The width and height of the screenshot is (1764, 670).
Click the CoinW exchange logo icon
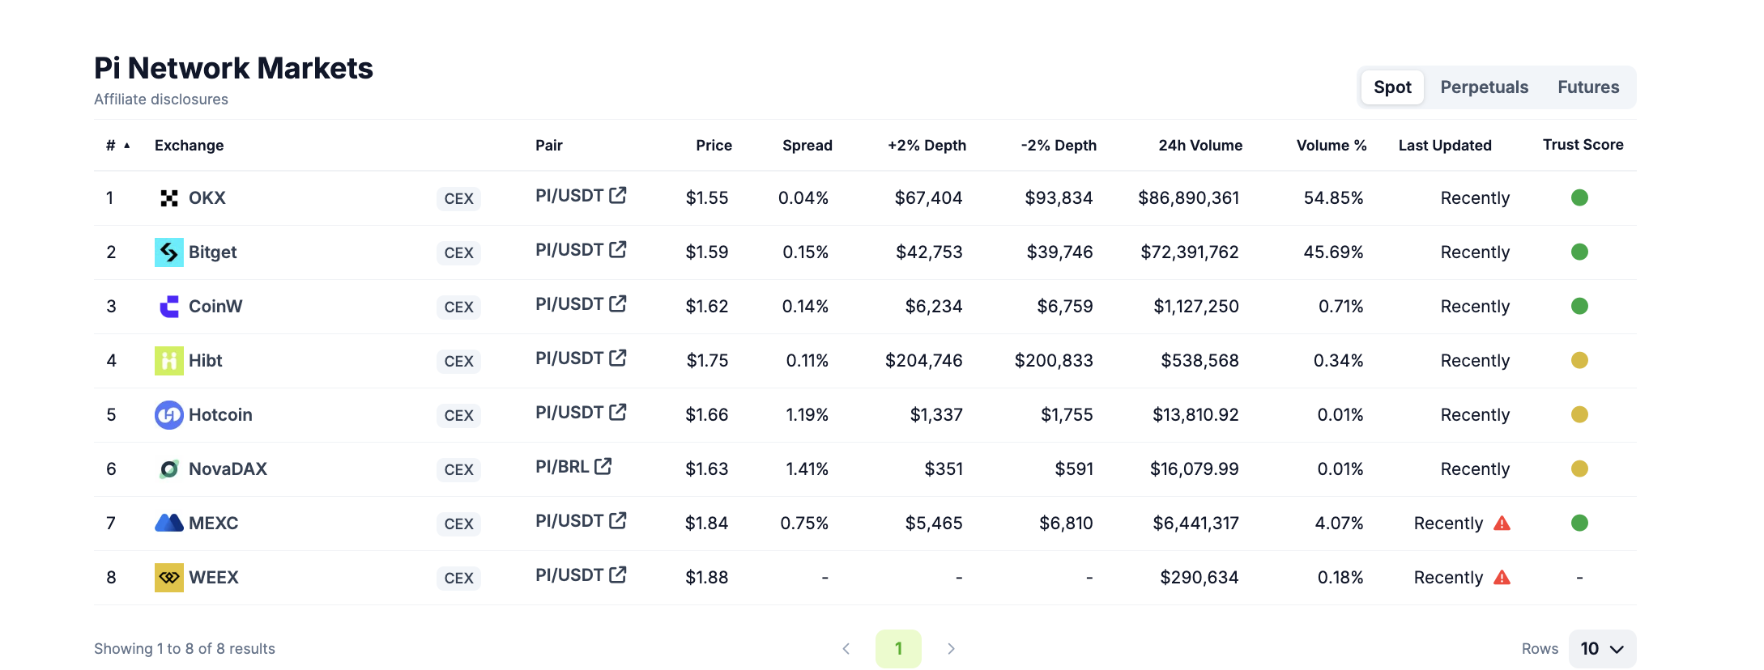(169, 307)
